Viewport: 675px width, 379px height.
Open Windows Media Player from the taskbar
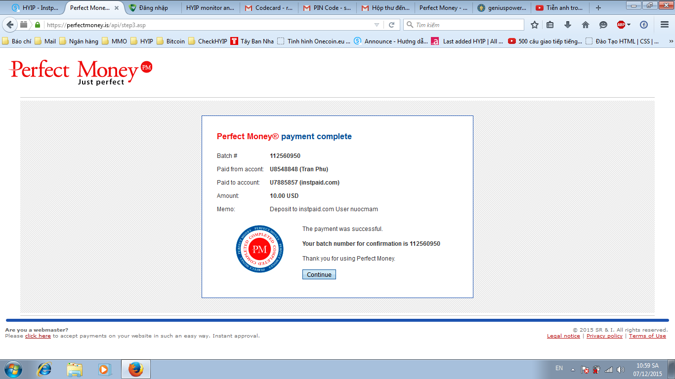point(104,369)
